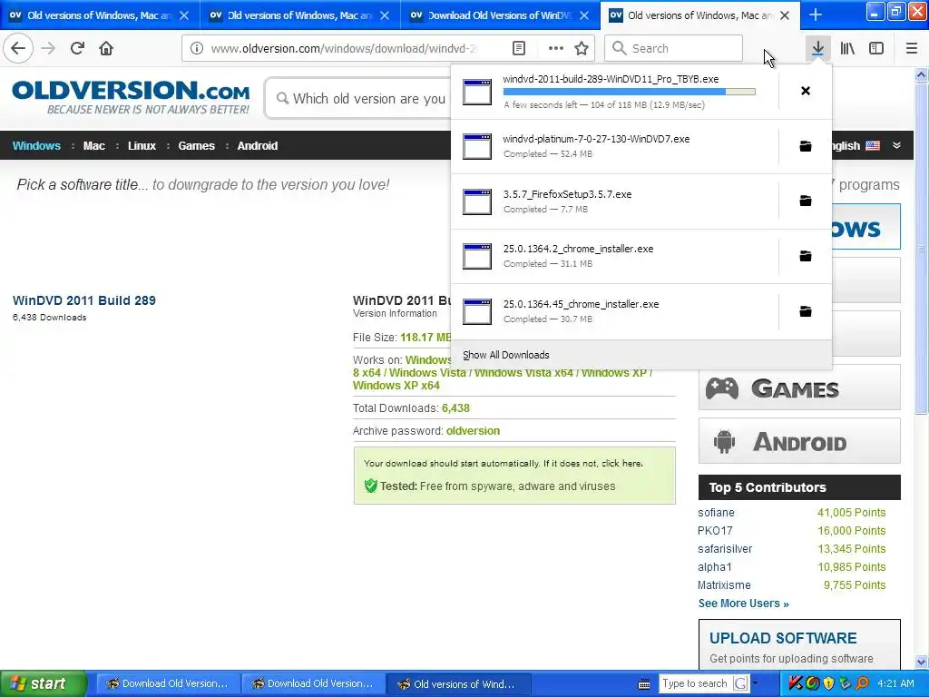This screenshot has width=929, height=697.
Task: Select Old versions of Wind taskbar window
Action: click(x=458, y=684)
